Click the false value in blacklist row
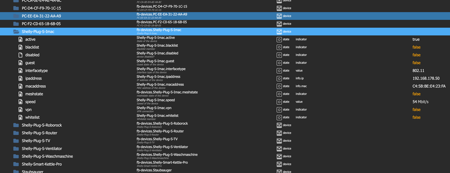The height and width of the screenshot is (173, 450). (416, 47)
